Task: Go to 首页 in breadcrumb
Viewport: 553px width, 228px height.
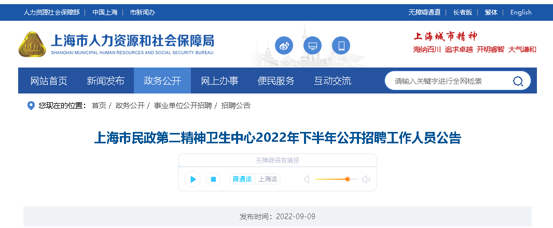Action: (99, 105)
